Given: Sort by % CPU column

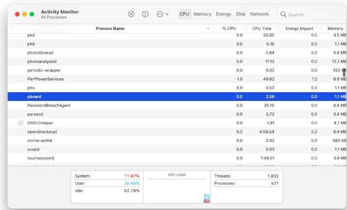Looking at the screenshot, I should 229,28.
